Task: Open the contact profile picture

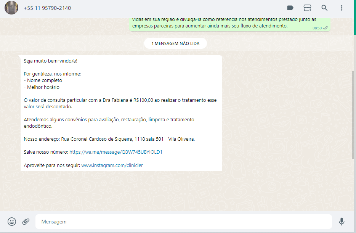Action: [x=11, y=8]
